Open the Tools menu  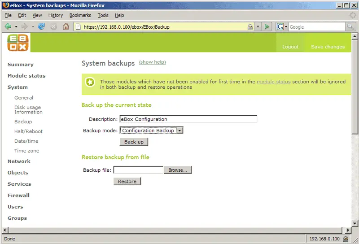[x=103, y=15]
